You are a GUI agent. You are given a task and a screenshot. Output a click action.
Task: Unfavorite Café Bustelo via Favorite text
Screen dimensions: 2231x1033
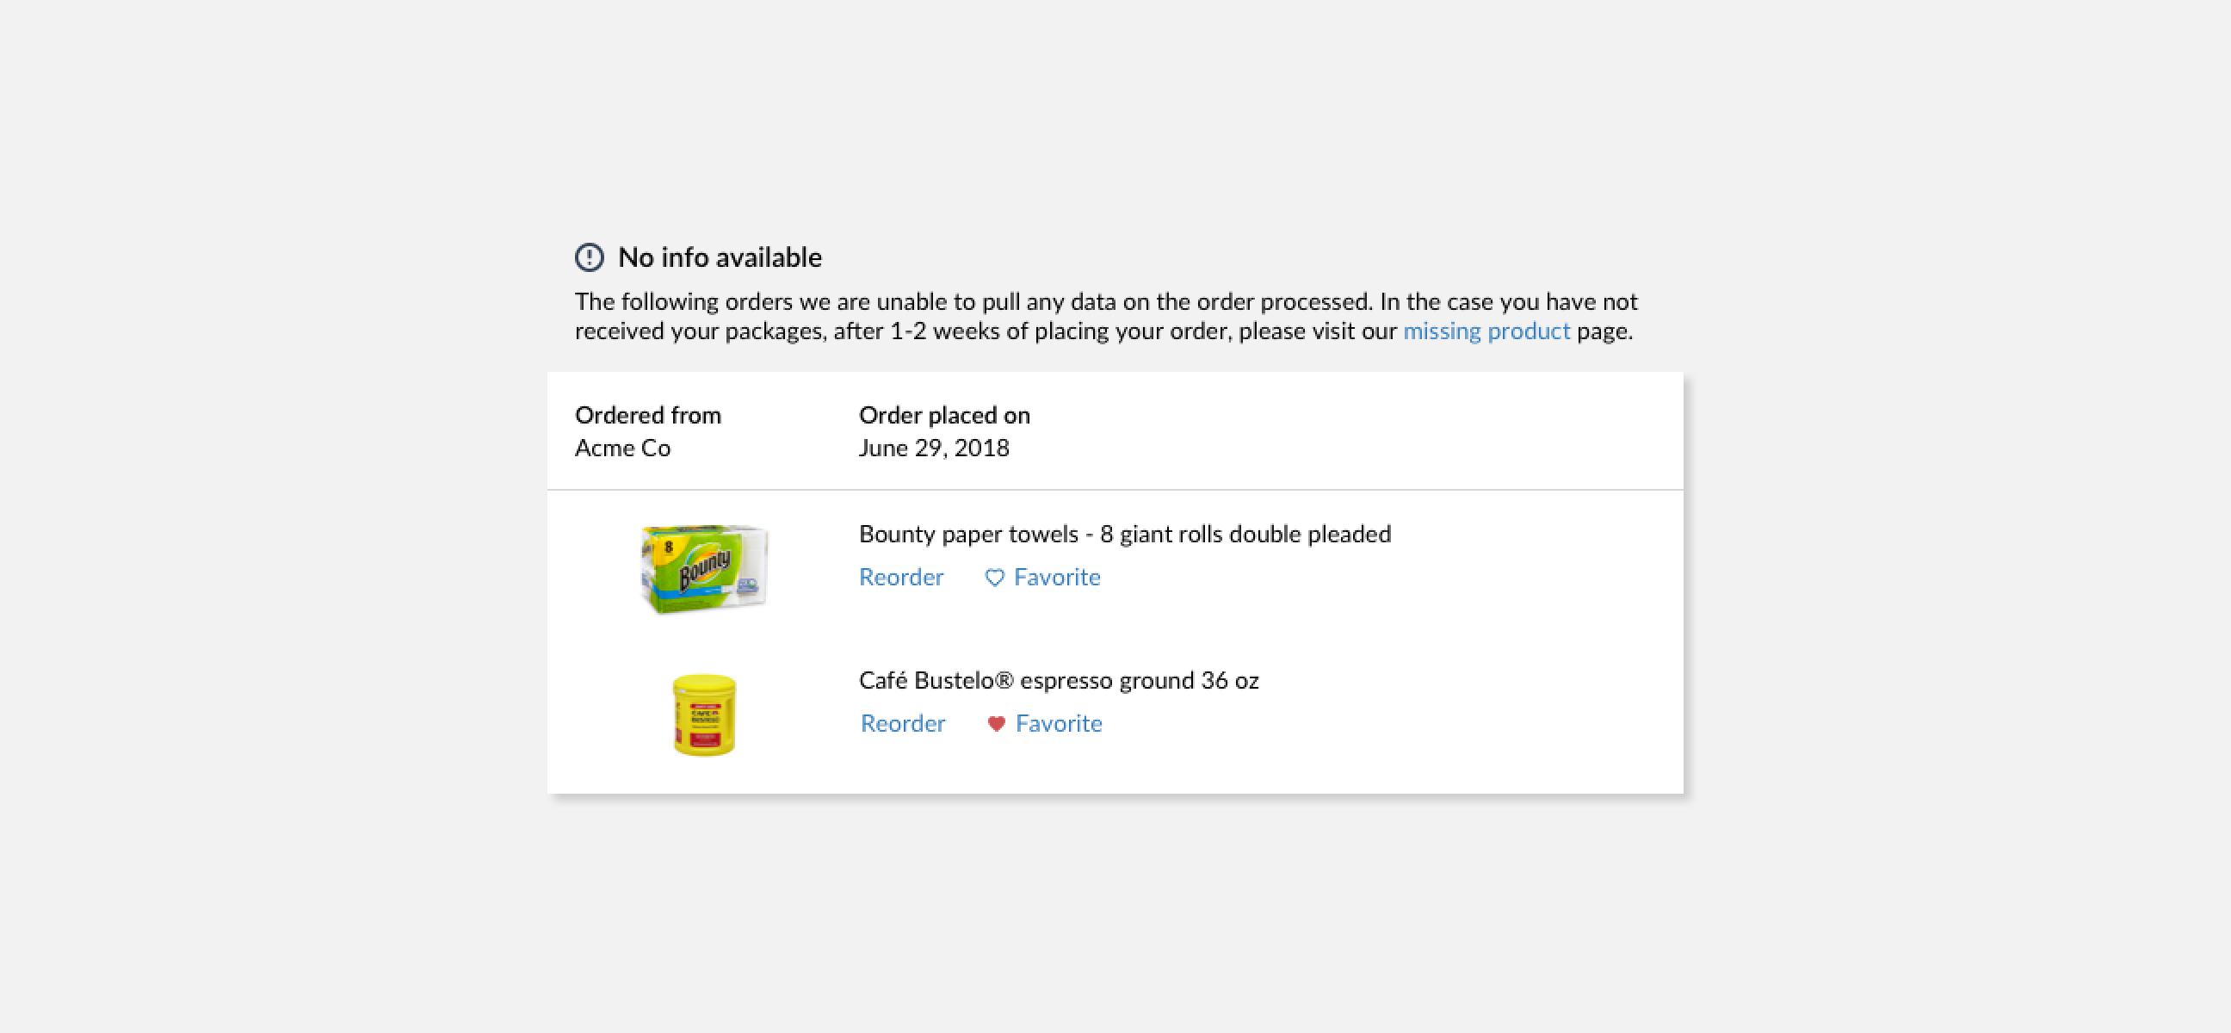(1059, 724)
